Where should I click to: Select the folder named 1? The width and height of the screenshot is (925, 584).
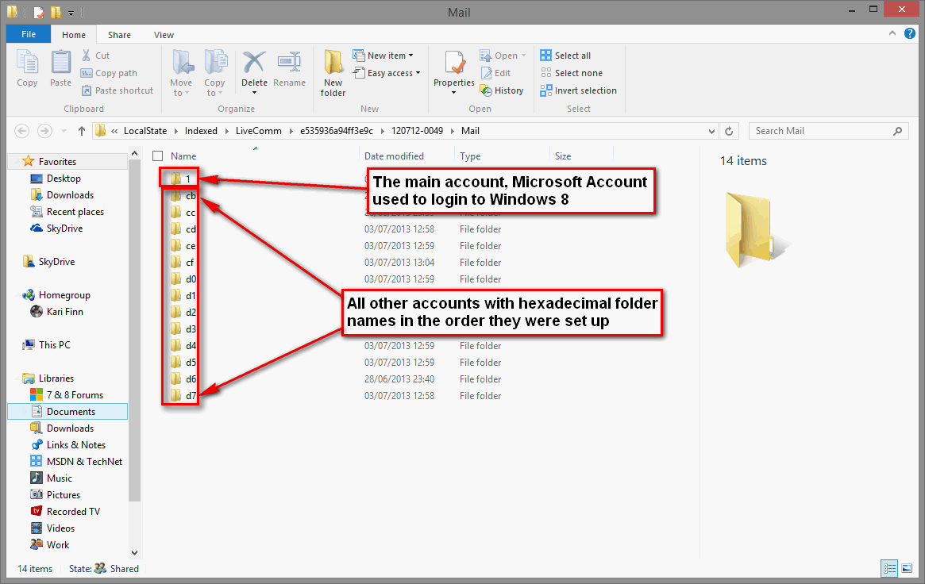[x=180, y=179]
